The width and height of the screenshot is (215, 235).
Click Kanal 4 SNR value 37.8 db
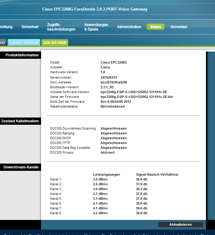[142, 194]
